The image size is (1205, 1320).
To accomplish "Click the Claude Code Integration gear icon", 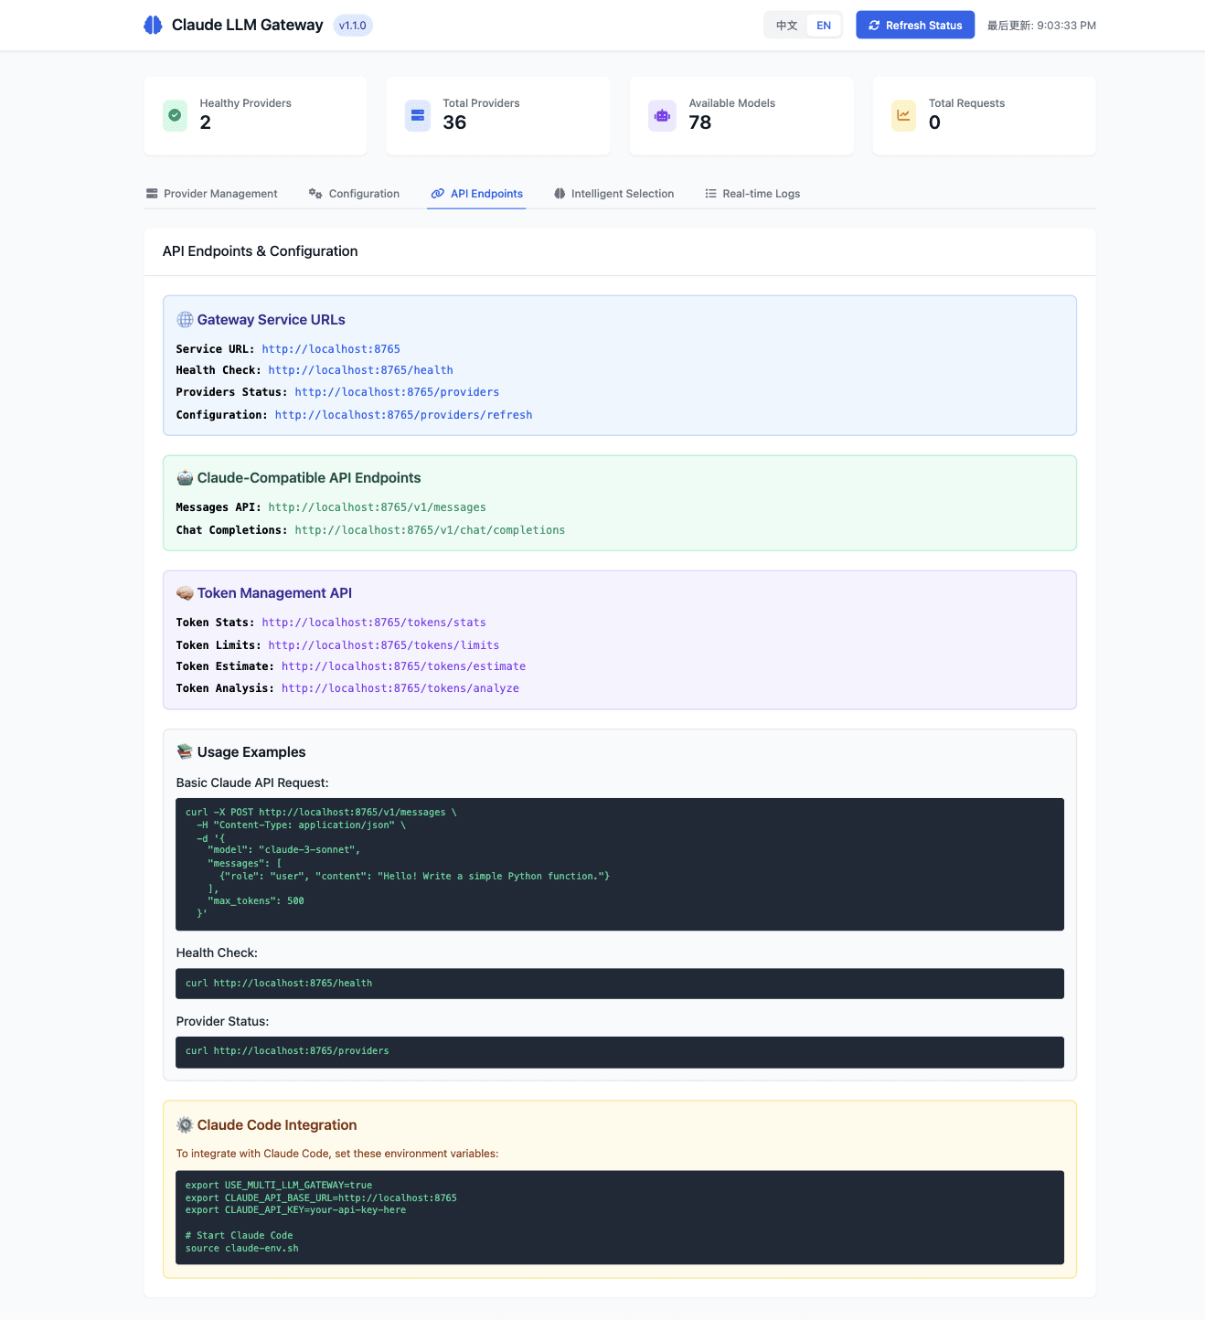I will (x=185, y=1124).
